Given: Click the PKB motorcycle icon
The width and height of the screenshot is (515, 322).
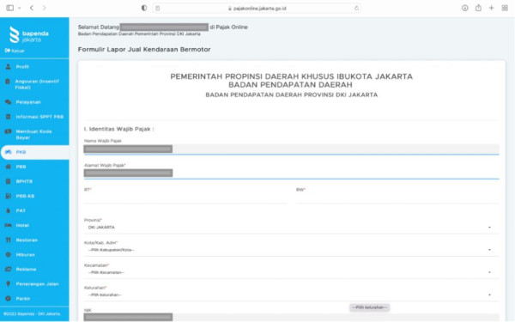Looking at the screenshot, I should (x=9, y=152).
